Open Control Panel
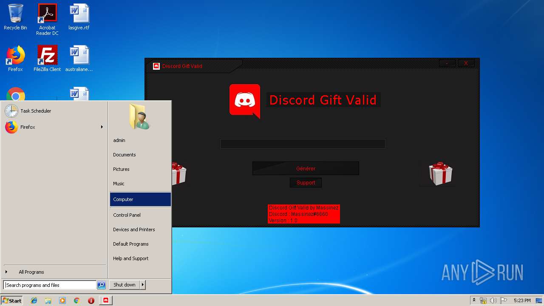 tap(140, 215)
